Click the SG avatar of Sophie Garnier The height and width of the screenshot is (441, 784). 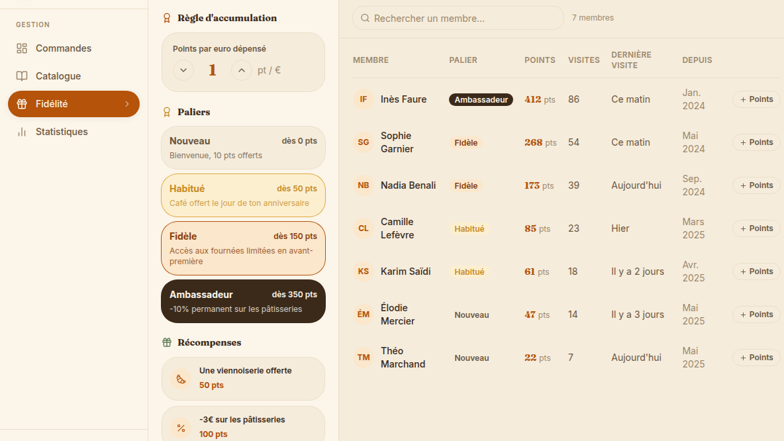(x=364, y=142)
